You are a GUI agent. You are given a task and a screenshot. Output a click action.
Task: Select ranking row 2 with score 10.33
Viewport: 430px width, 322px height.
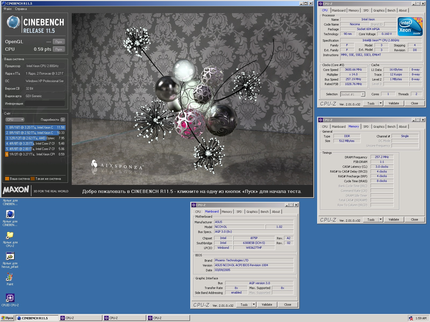[x=35, y=133]
